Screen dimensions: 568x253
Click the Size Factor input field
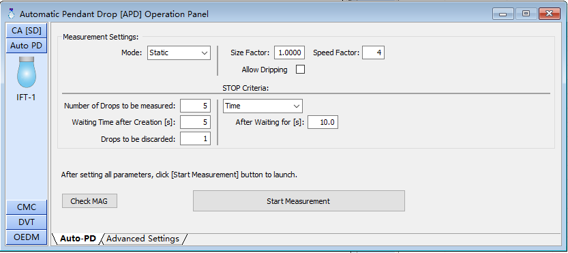pyautogui.click(x=289, y=53)
